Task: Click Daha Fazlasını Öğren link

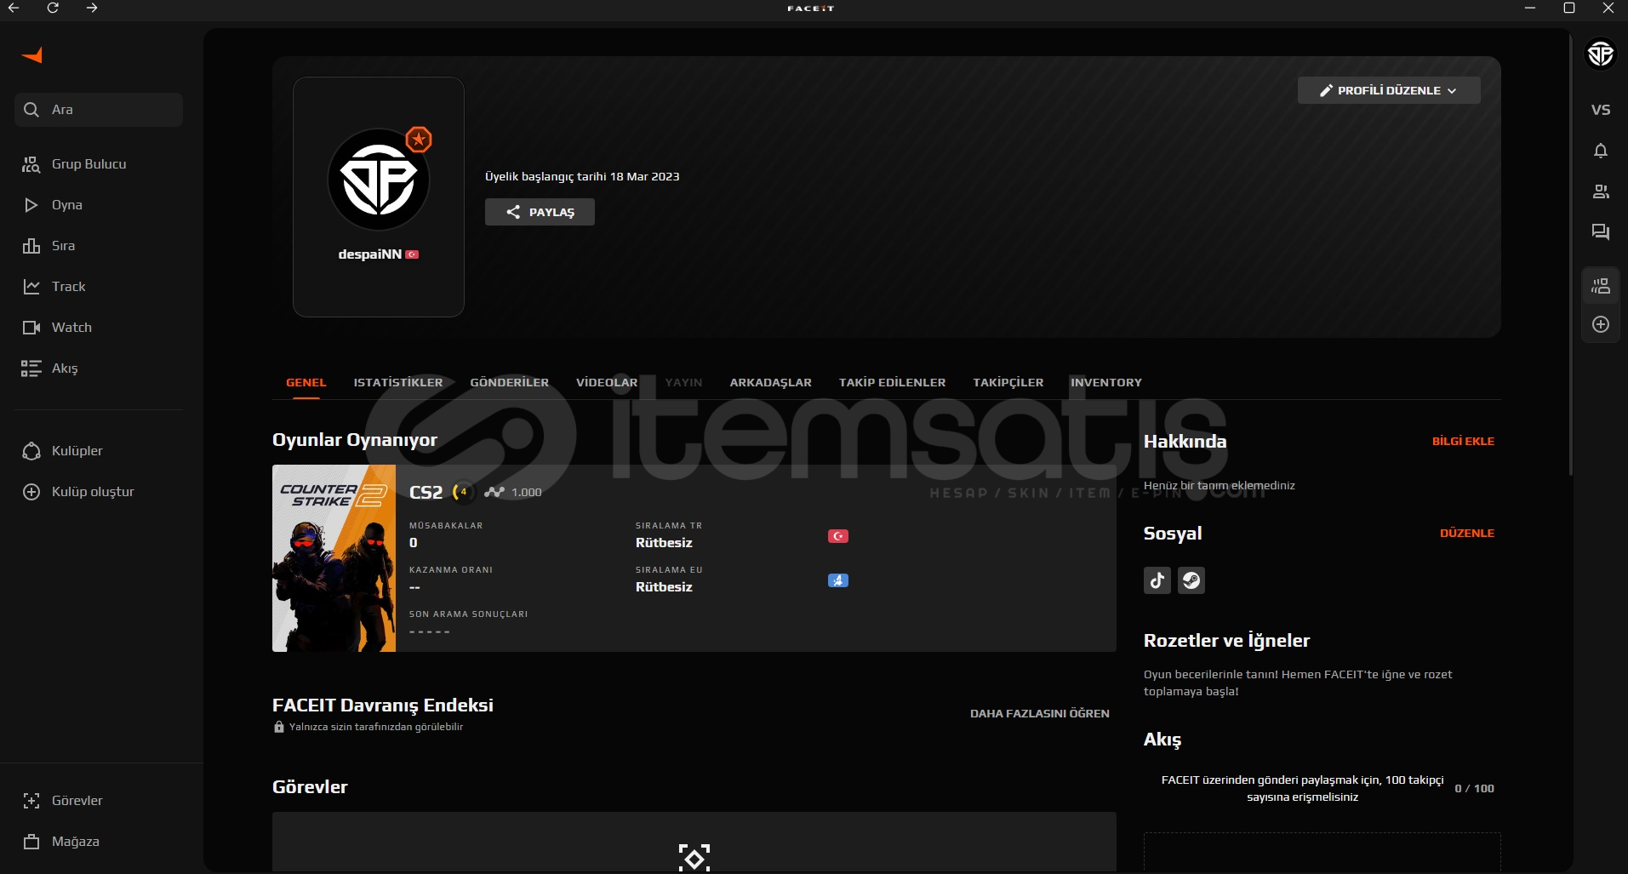Action: click(1040, 714)
